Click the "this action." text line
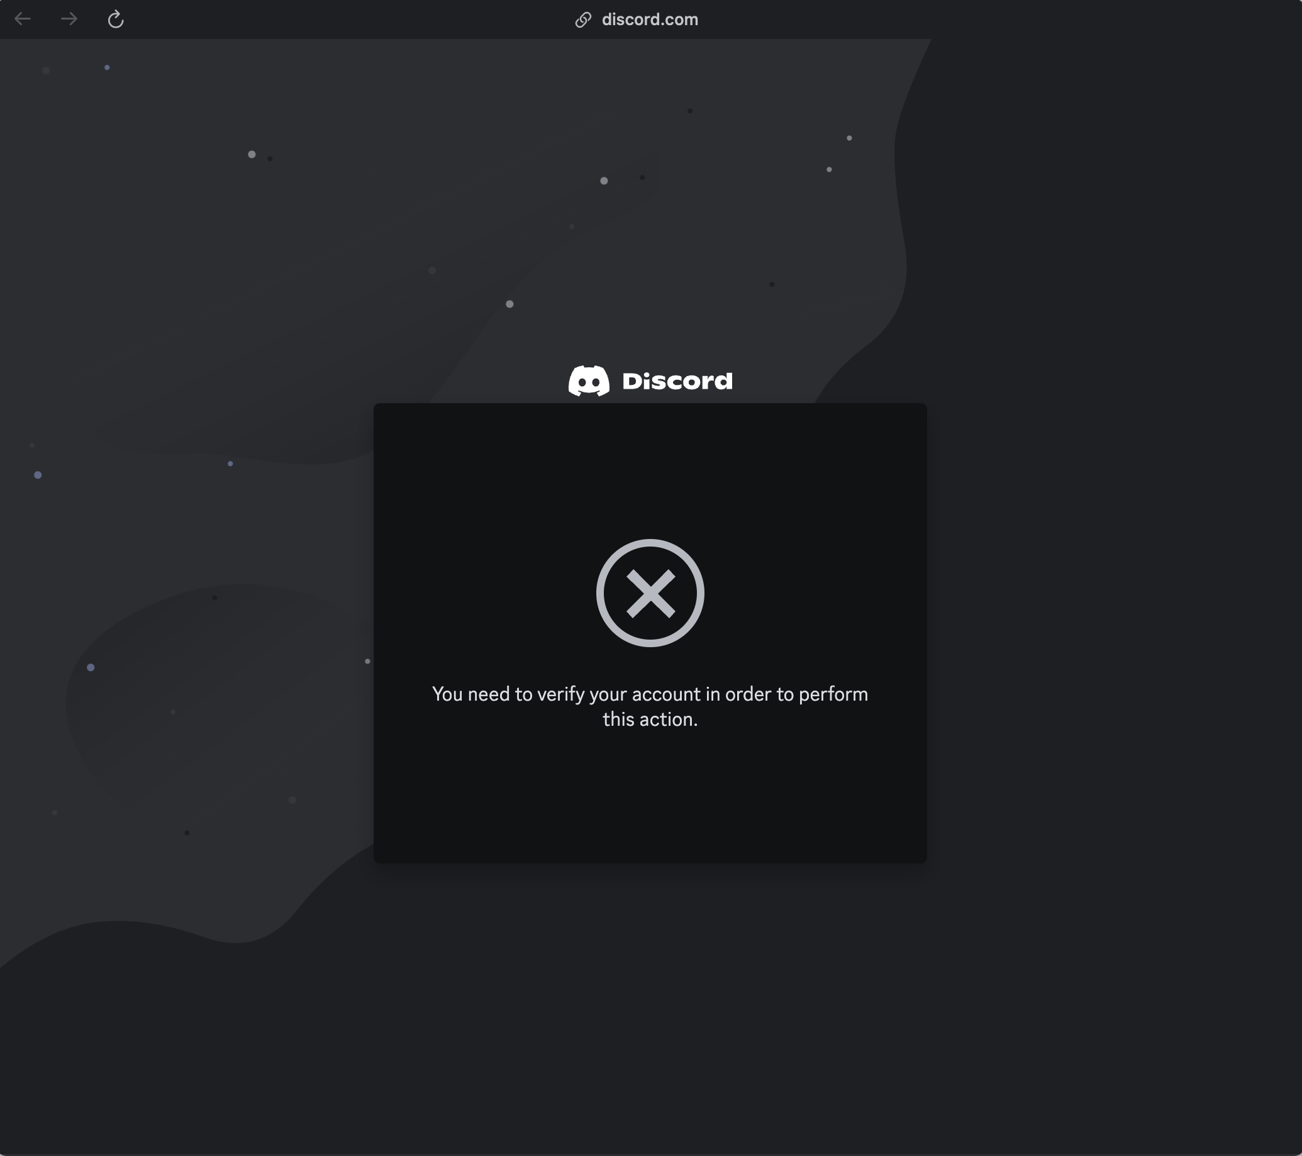The image size is (1302, 1156). tap(650, 720)
